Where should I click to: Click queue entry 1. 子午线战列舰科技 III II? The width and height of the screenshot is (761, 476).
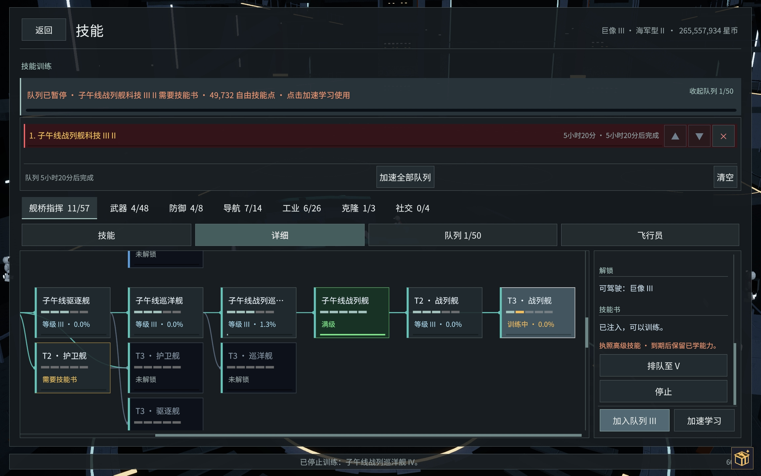pyautogui.click(x=343, y=136)
